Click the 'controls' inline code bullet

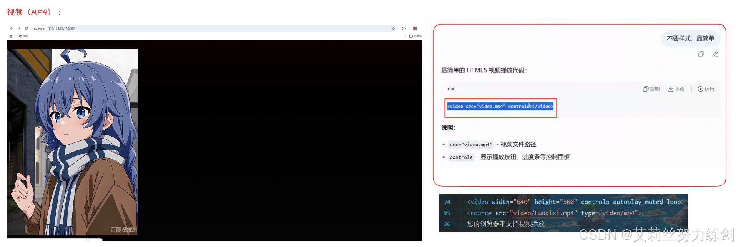[x=461, y=157]
